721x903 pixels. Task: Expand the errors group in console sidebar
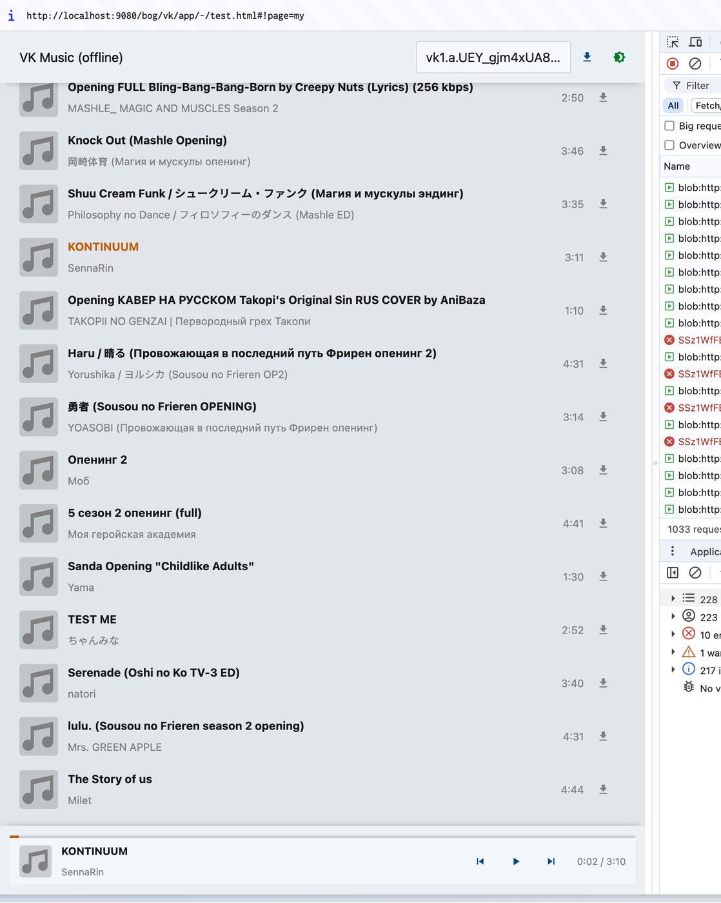click(673, 635)
